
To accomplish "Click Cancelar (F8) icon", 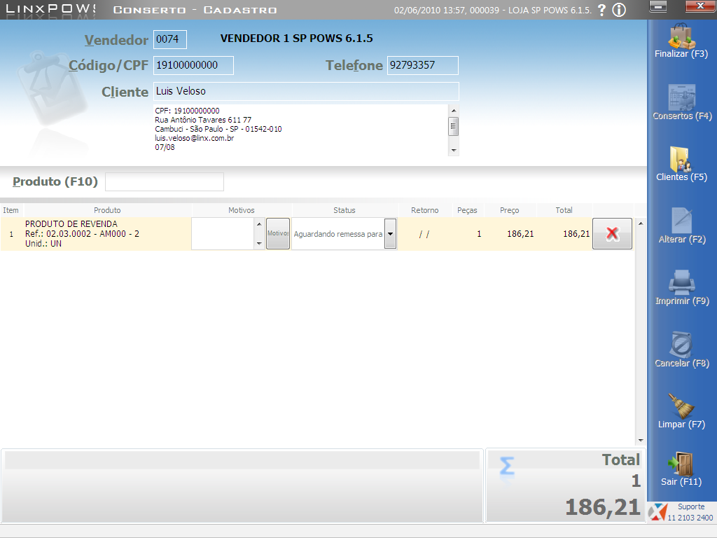I will 681,345.
